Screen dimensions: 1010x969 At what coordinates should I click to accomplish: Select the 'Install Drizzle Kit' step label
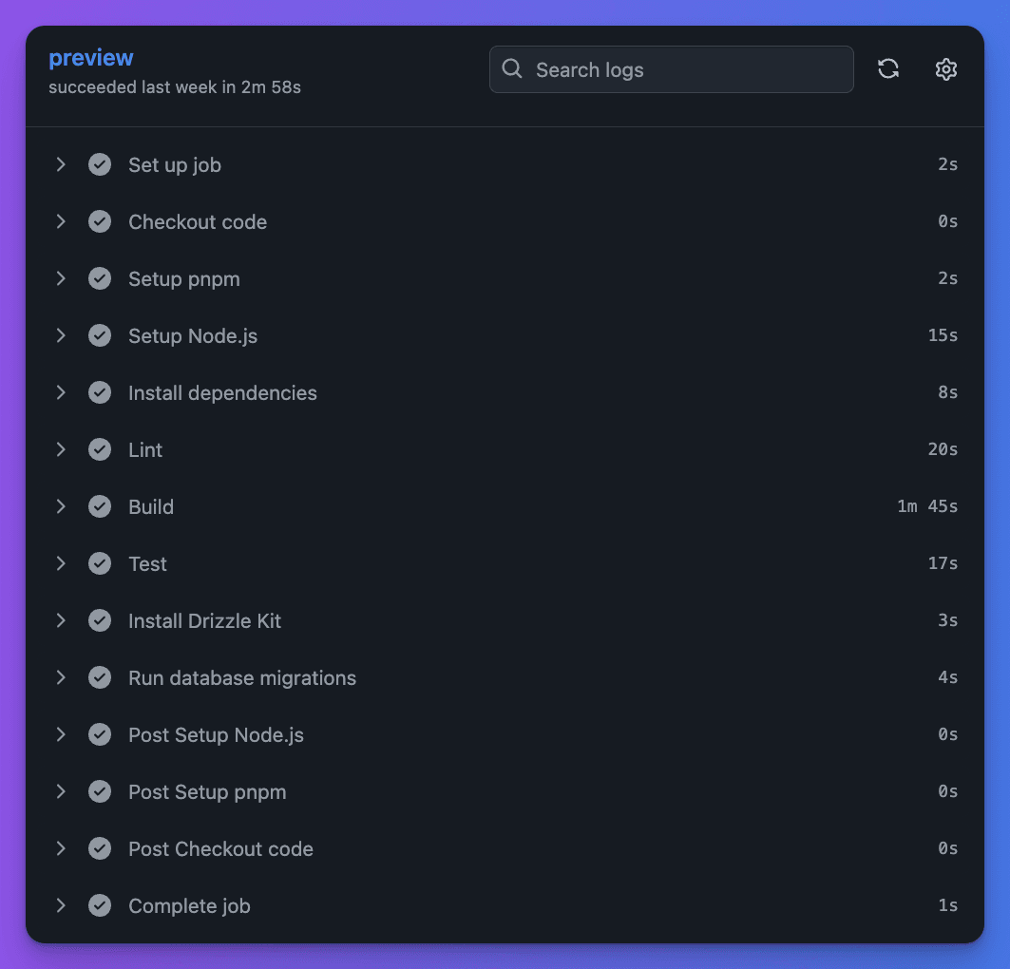coord(204,621)
